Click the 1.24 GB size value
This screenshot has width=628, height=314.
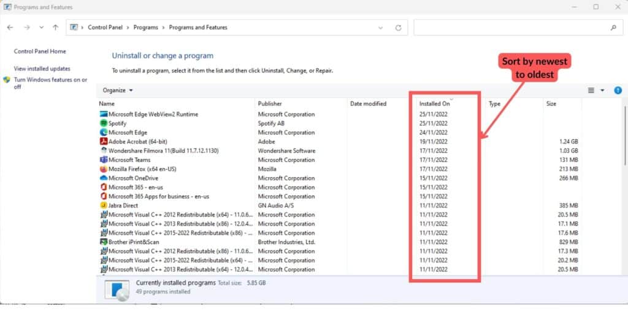[569, 142]
